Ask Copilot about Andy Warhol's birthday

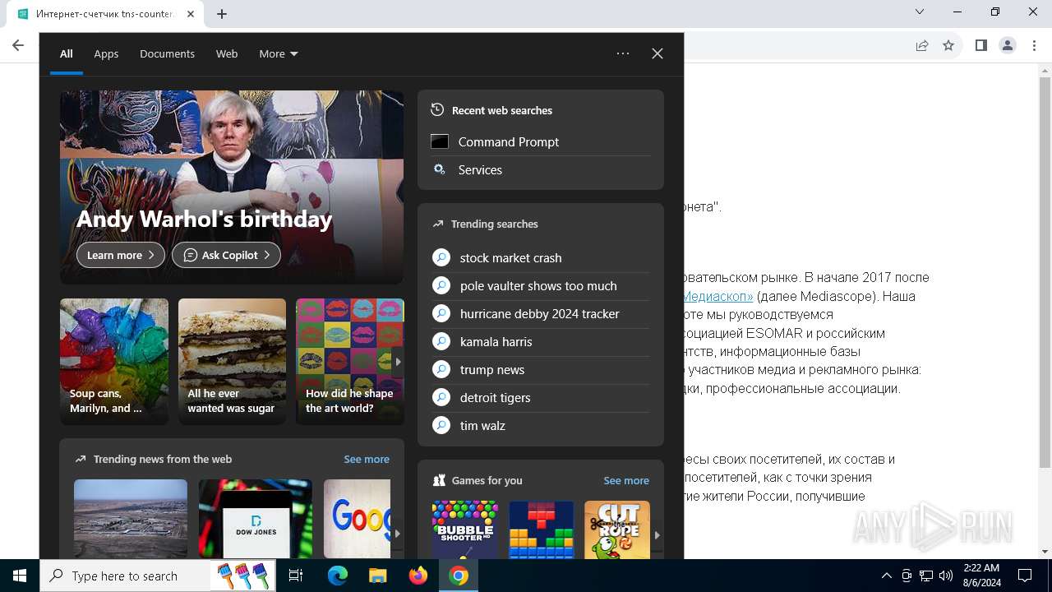(226, 255)
